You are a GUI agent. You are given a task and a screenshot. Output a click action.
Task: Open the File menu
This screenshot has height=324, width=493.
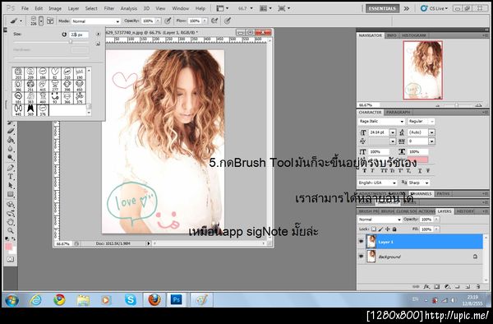tap(25, 8)
